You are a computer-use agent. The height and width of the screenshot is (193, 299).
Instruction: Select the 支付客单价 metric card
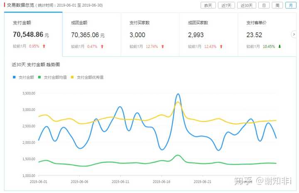tap(267, 35)
